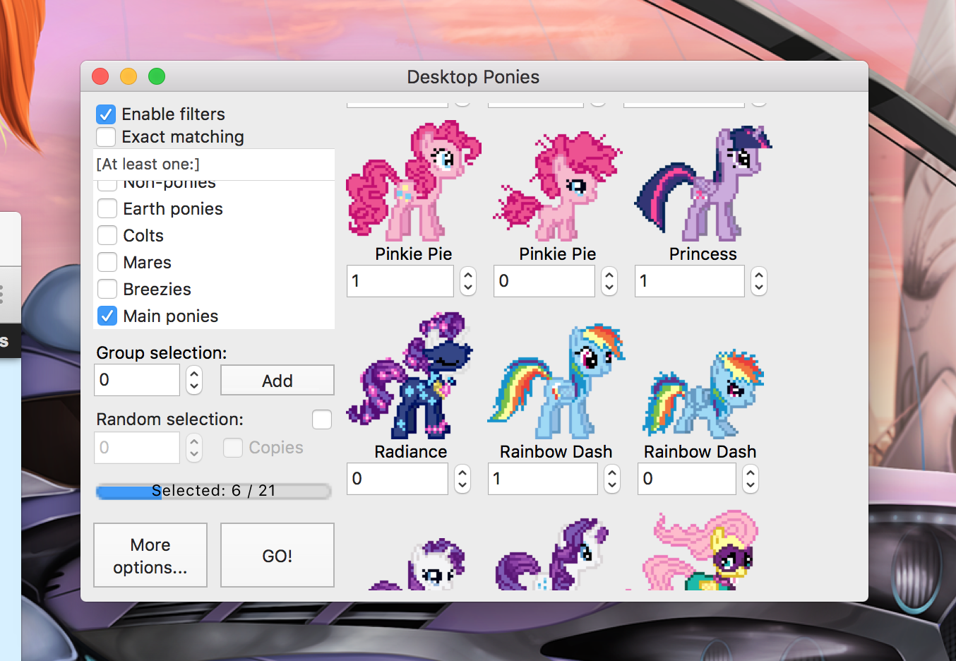Click the "Random selection:" label
This screenshot has width=956, height=661.
[x=170, y=419]
